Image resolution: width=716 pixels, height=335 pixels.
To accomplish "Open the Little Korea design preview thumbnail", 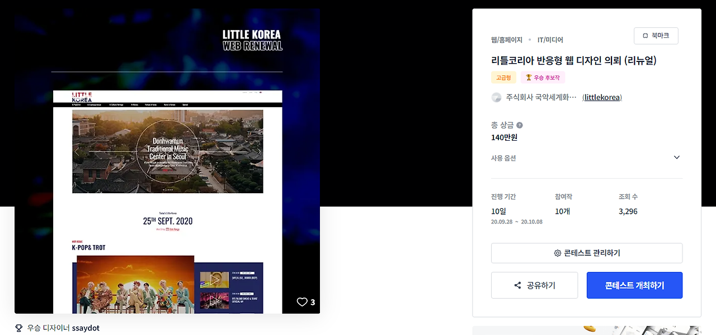I will coord(167,161).
